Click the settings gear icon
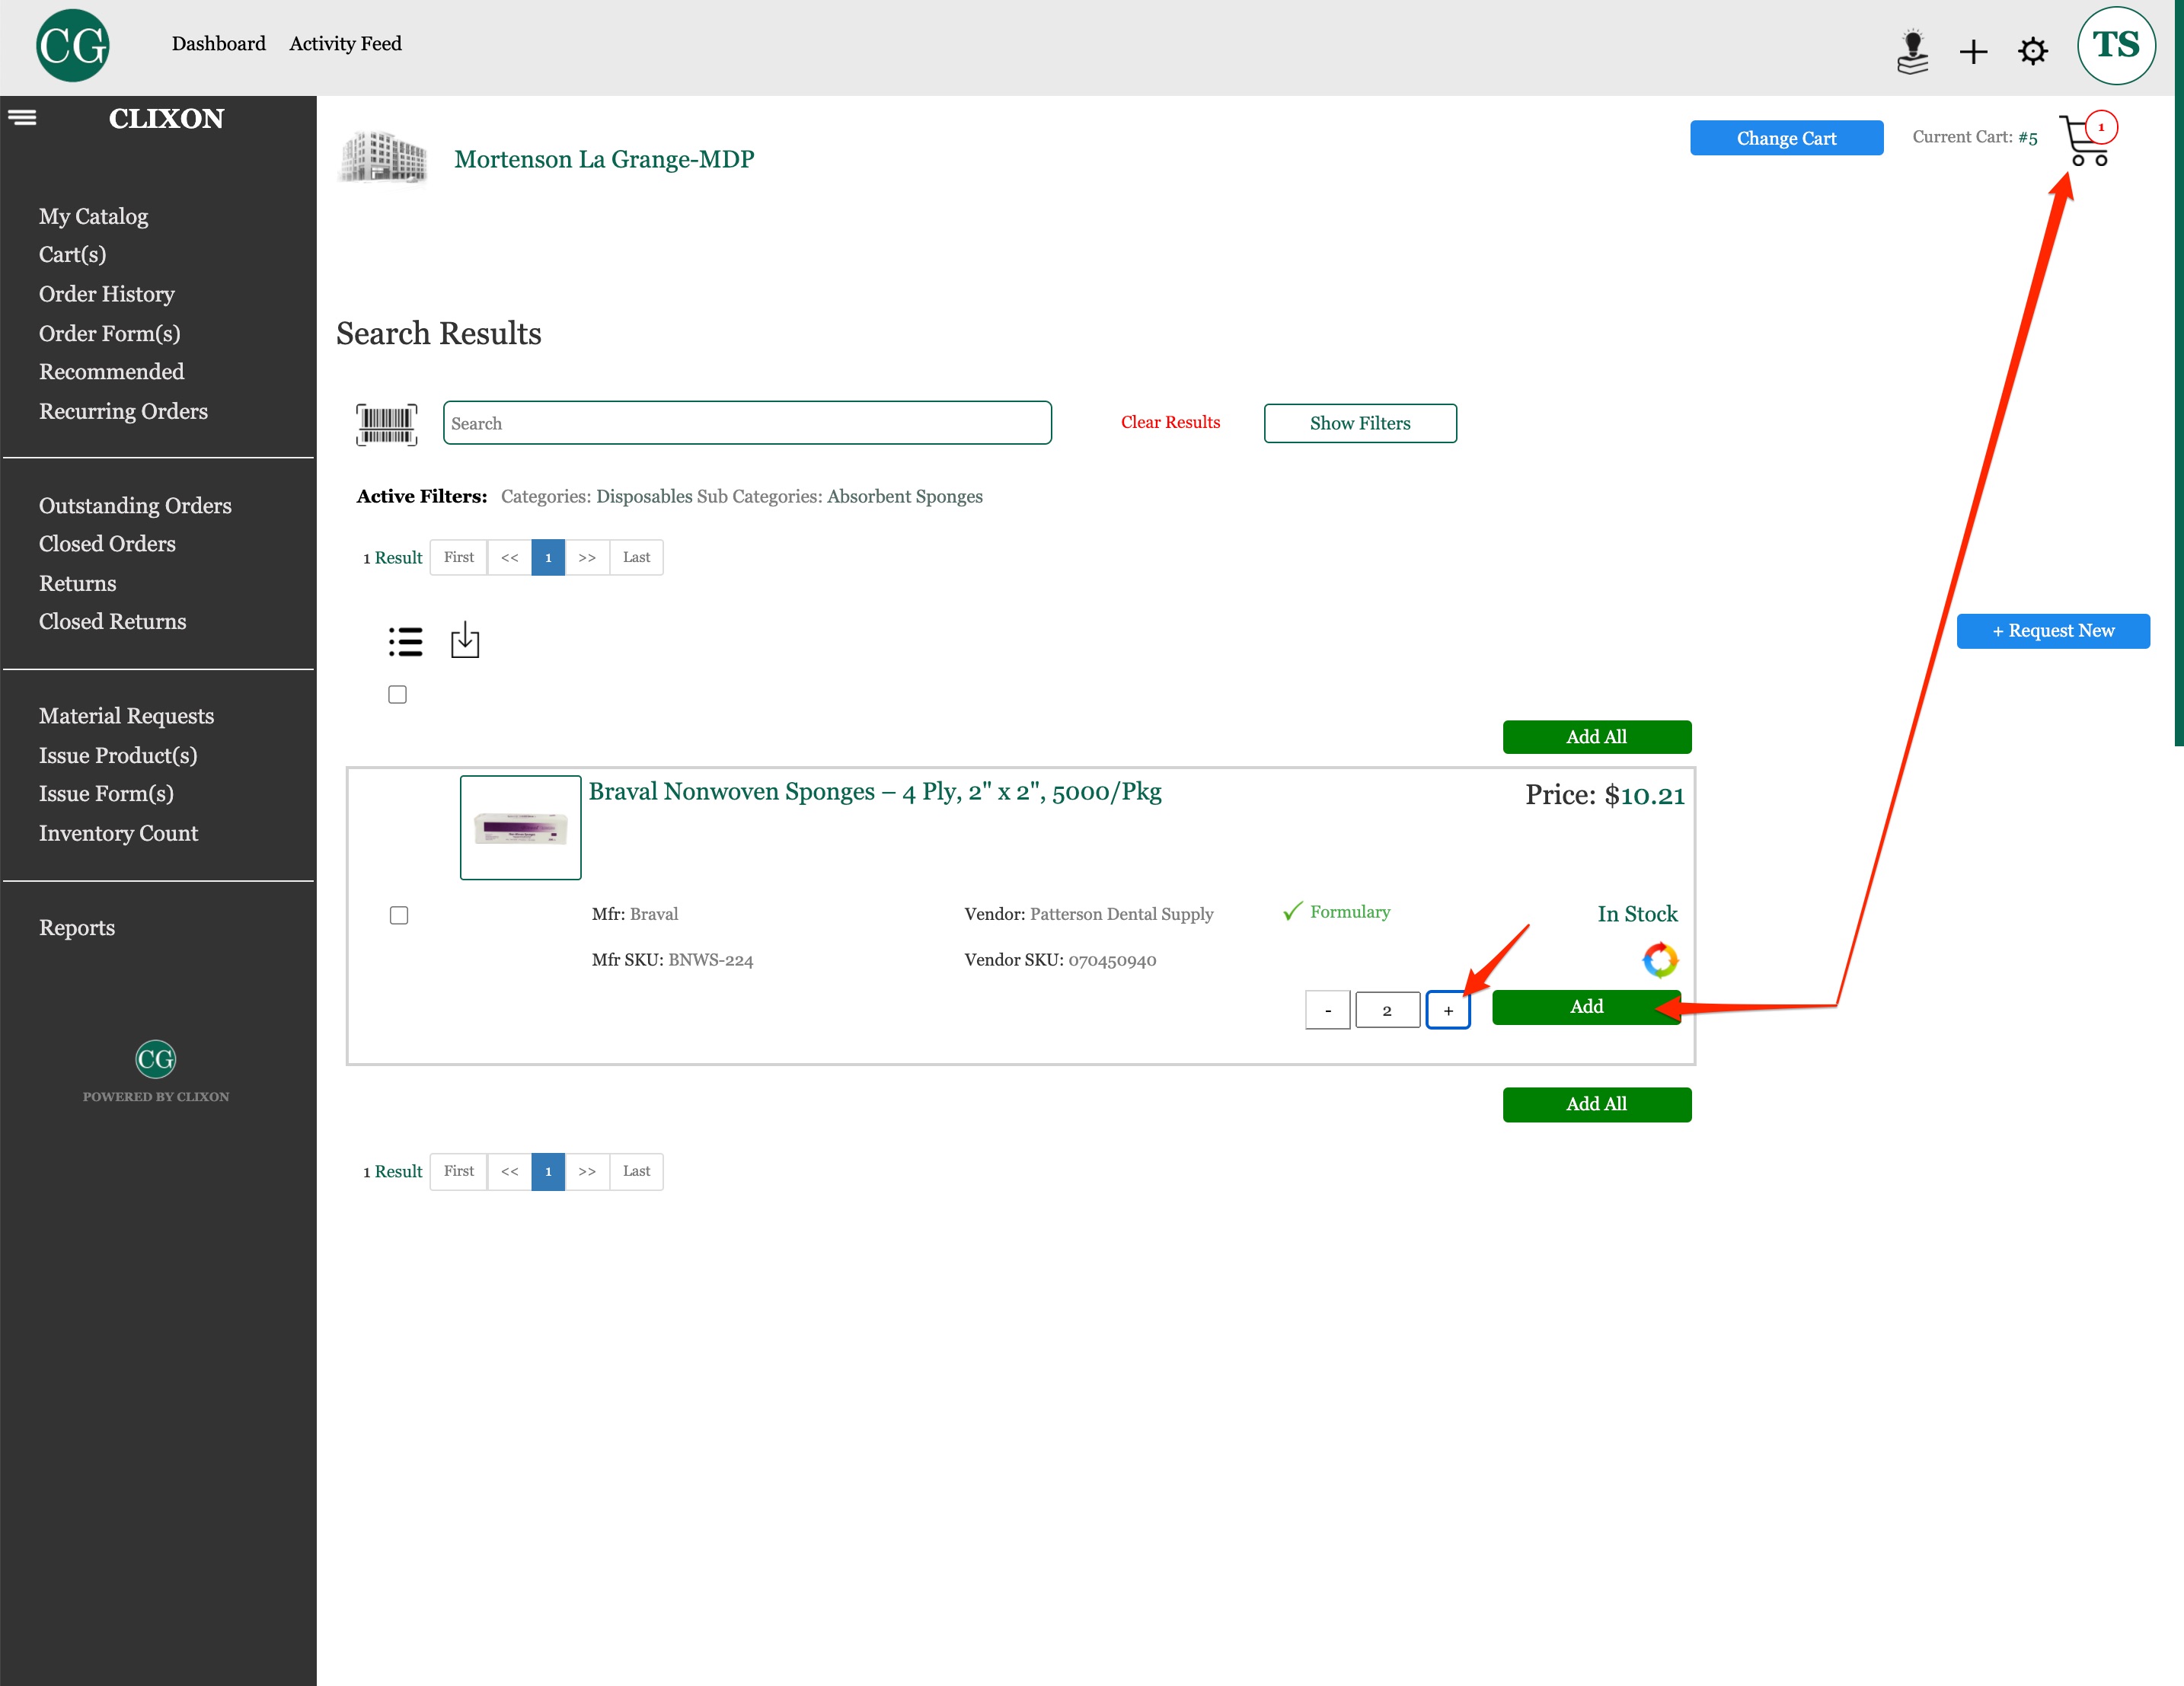Screen dimensions: 2184x1686 pyautogui.click(x=2032, y=50)
